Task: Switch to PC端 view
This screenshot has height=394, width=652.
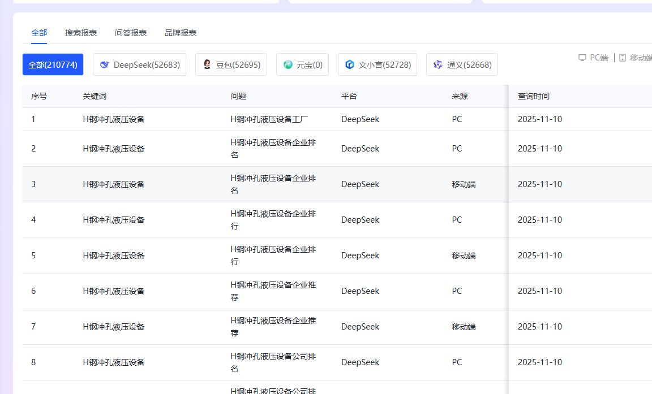Action: click(593, 57)
